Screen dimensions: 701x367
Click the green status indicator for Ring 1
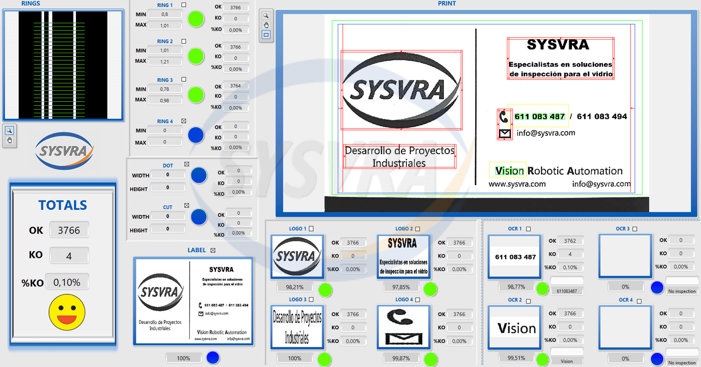point(196,19)
